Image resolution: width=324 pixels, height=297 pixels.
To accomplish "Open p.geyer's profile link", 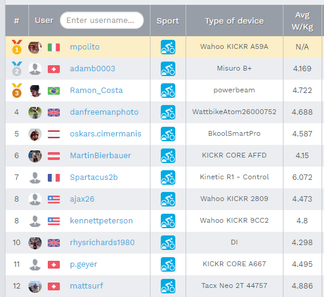I will (x=83, y=264).
